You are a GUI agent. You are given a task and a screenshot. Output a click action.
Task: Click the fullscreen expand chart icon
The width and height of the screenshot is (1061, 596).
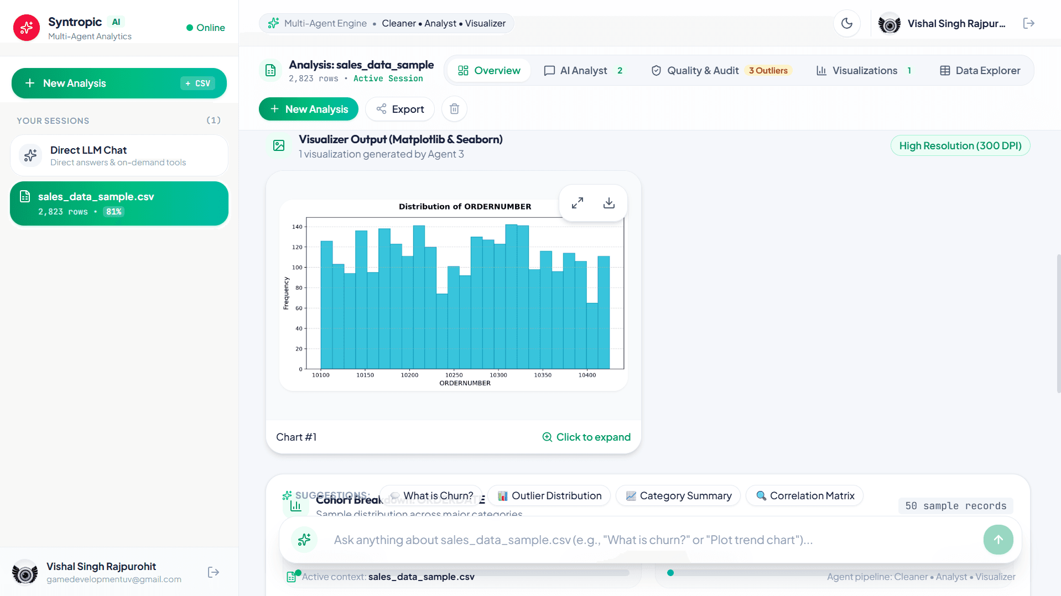(578, 203)
